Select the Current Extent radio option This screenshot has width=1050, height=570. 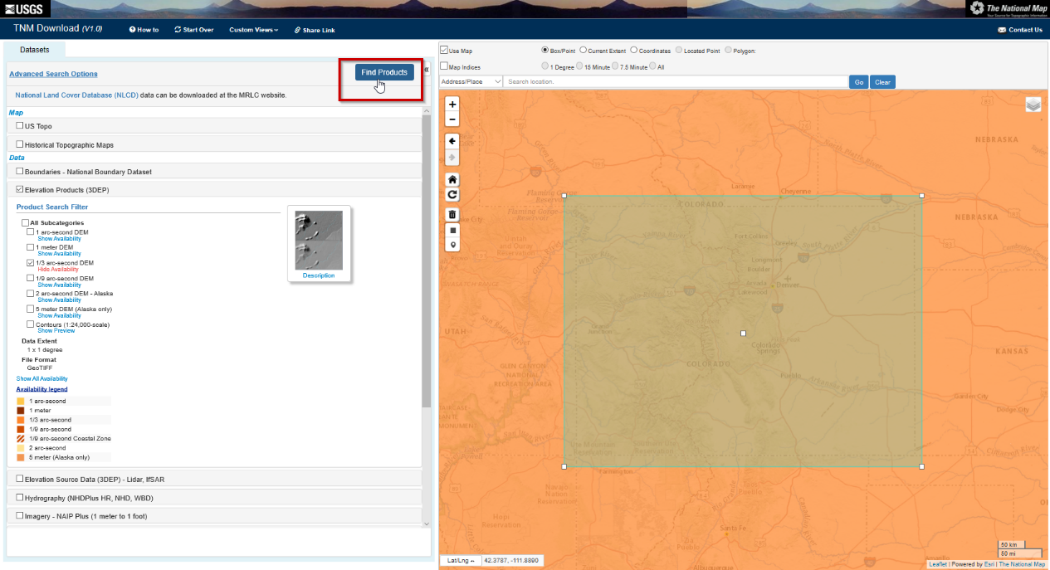click(584, 51)
